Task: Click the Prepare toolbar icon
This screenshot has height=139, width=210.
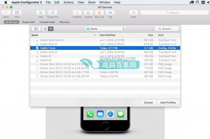Action: click(x=77, y=13)
